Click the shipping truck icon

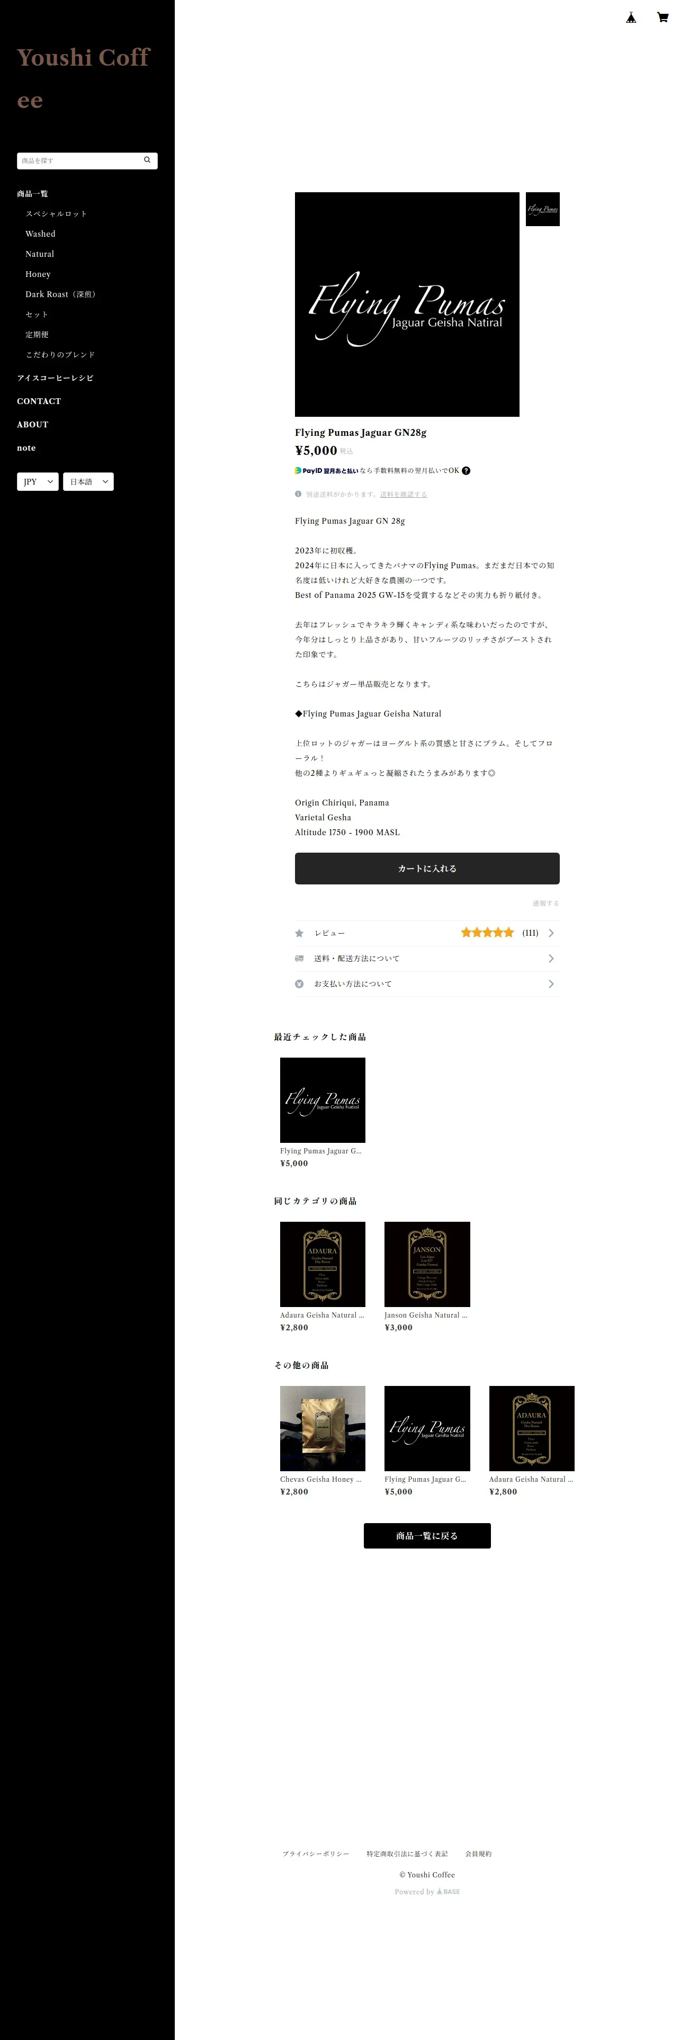pos(299,958)
